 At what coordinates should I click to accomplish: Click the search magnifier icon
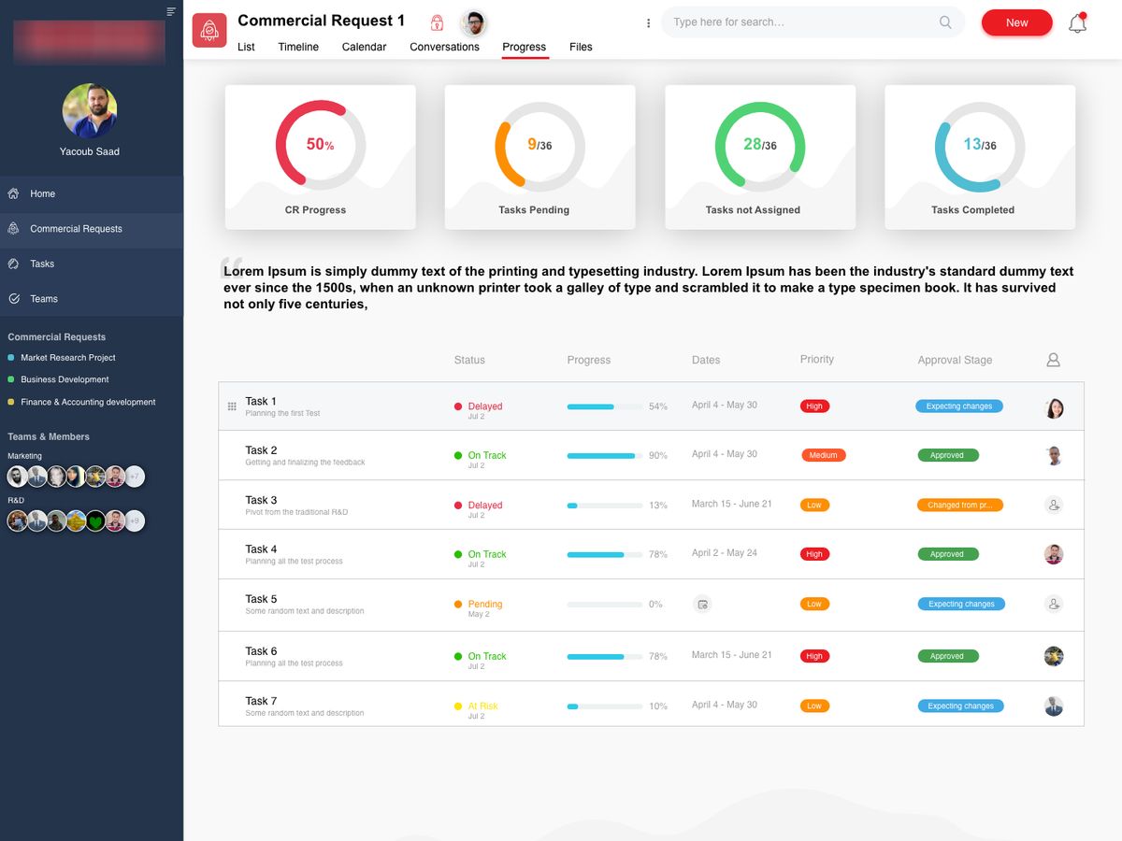coord(945,22)
